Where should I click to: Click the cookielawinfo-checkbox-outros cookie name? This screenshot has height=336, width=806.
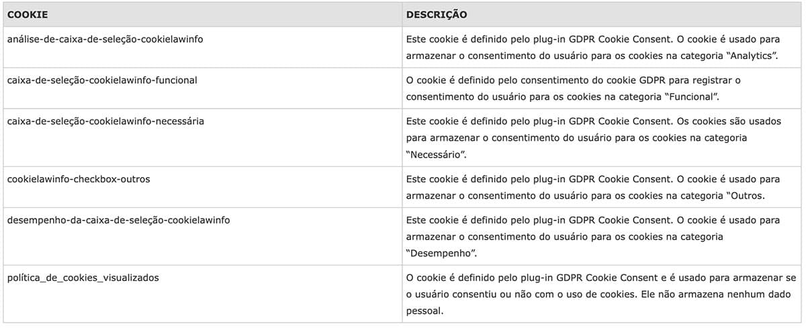[79, 180]
